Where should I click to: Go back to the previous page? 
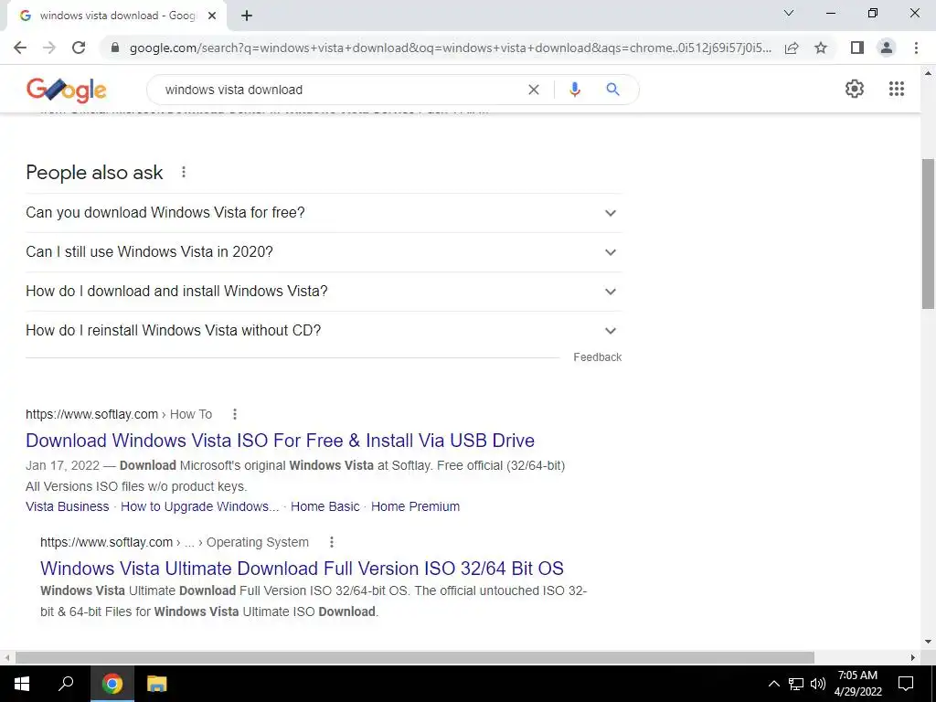click(20, 48)
